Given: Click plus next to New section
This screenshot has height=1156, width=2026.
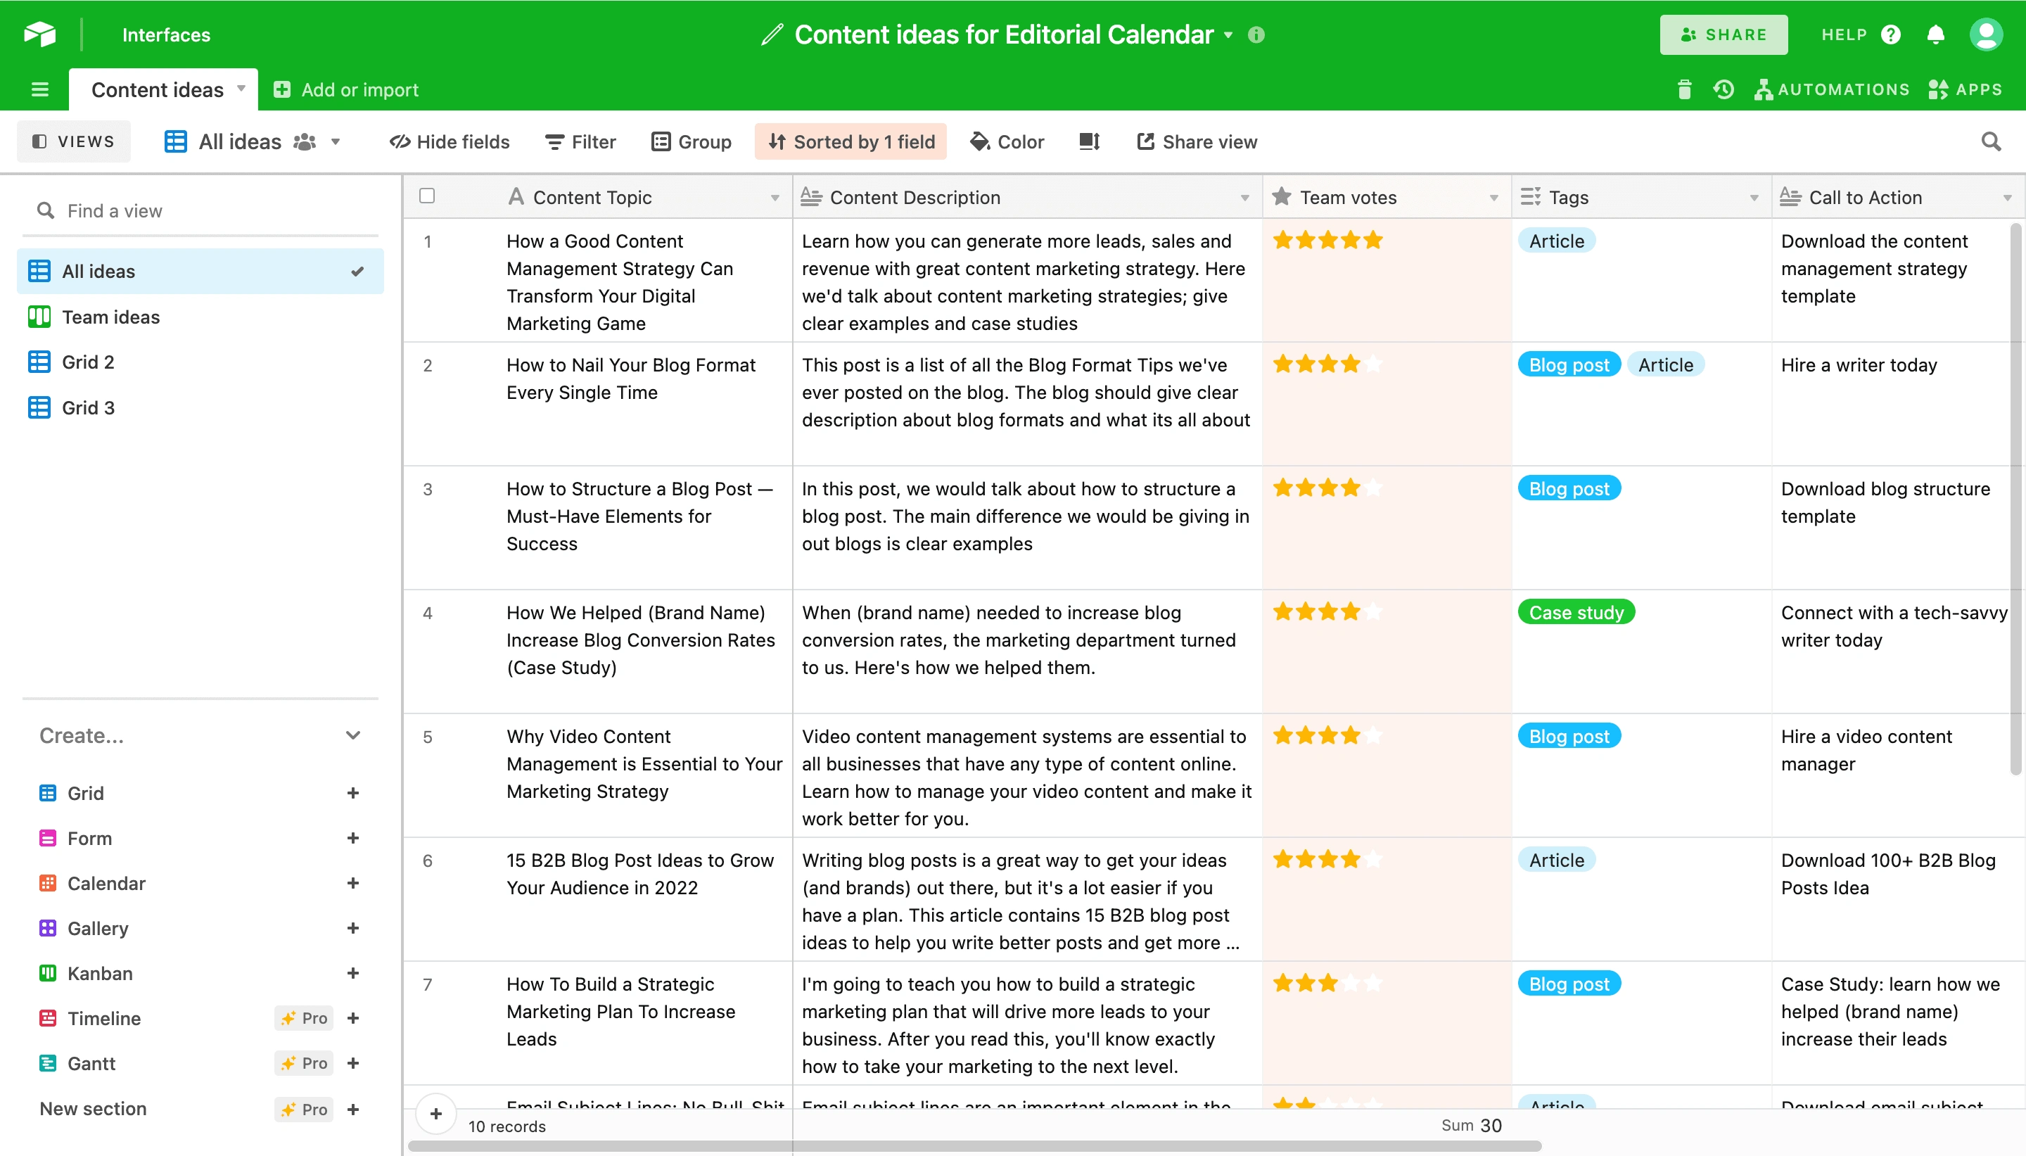Looking at the screenshot, I should pyautogui.click(x=353, y=1110).
